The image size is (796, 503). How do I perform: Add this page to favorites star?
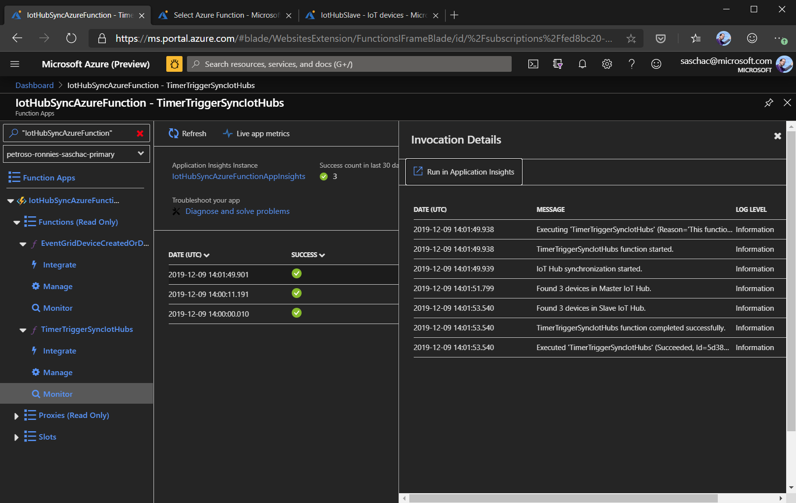tap(631, 38)
